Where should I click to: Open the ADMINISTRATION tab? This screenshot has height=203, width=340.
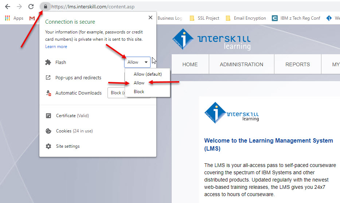point(242,64)
